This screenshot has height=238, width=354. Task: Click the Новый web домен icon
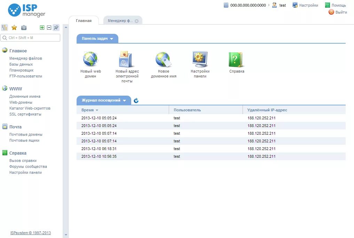click(x=91, y=59)
